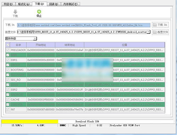
Task: Toggle the PRELOADER row checkbox
Action: point(8,50)
